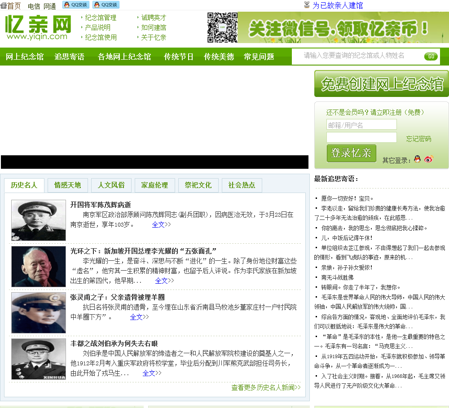Open the 纪念馆使用 link

point(101,37)
